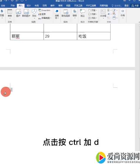The height and width of the screenshot is (164, 140).
Task: Open the 文件 (File) tab
Action: coord(3,6)
